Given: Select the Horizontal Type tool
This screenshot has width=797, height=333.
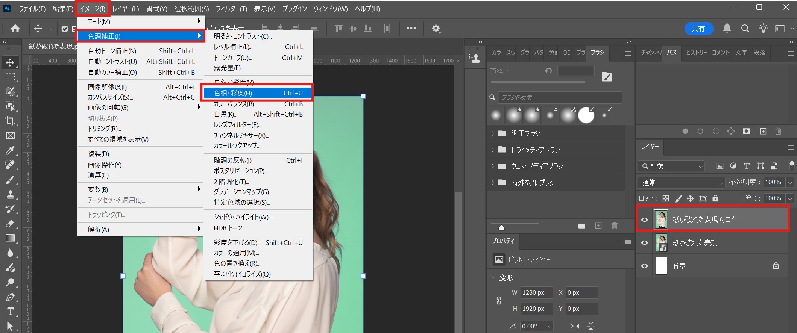Looking at the screenshot, I should pos(10,312).
